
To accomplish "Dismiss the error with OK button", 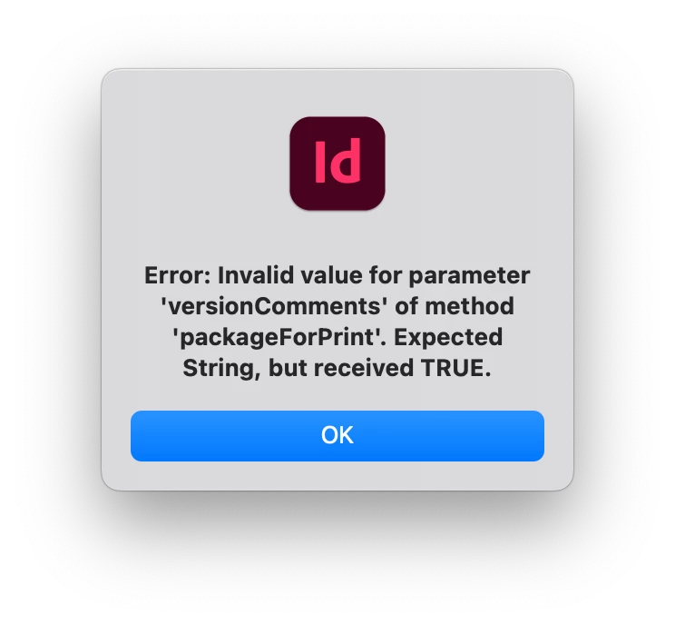I will [337, 436].
